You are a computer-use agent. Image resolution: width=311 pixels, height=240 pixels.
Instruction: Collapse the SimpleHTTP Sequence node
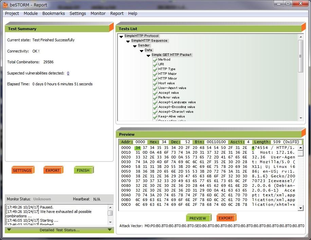tap(128, 41)
